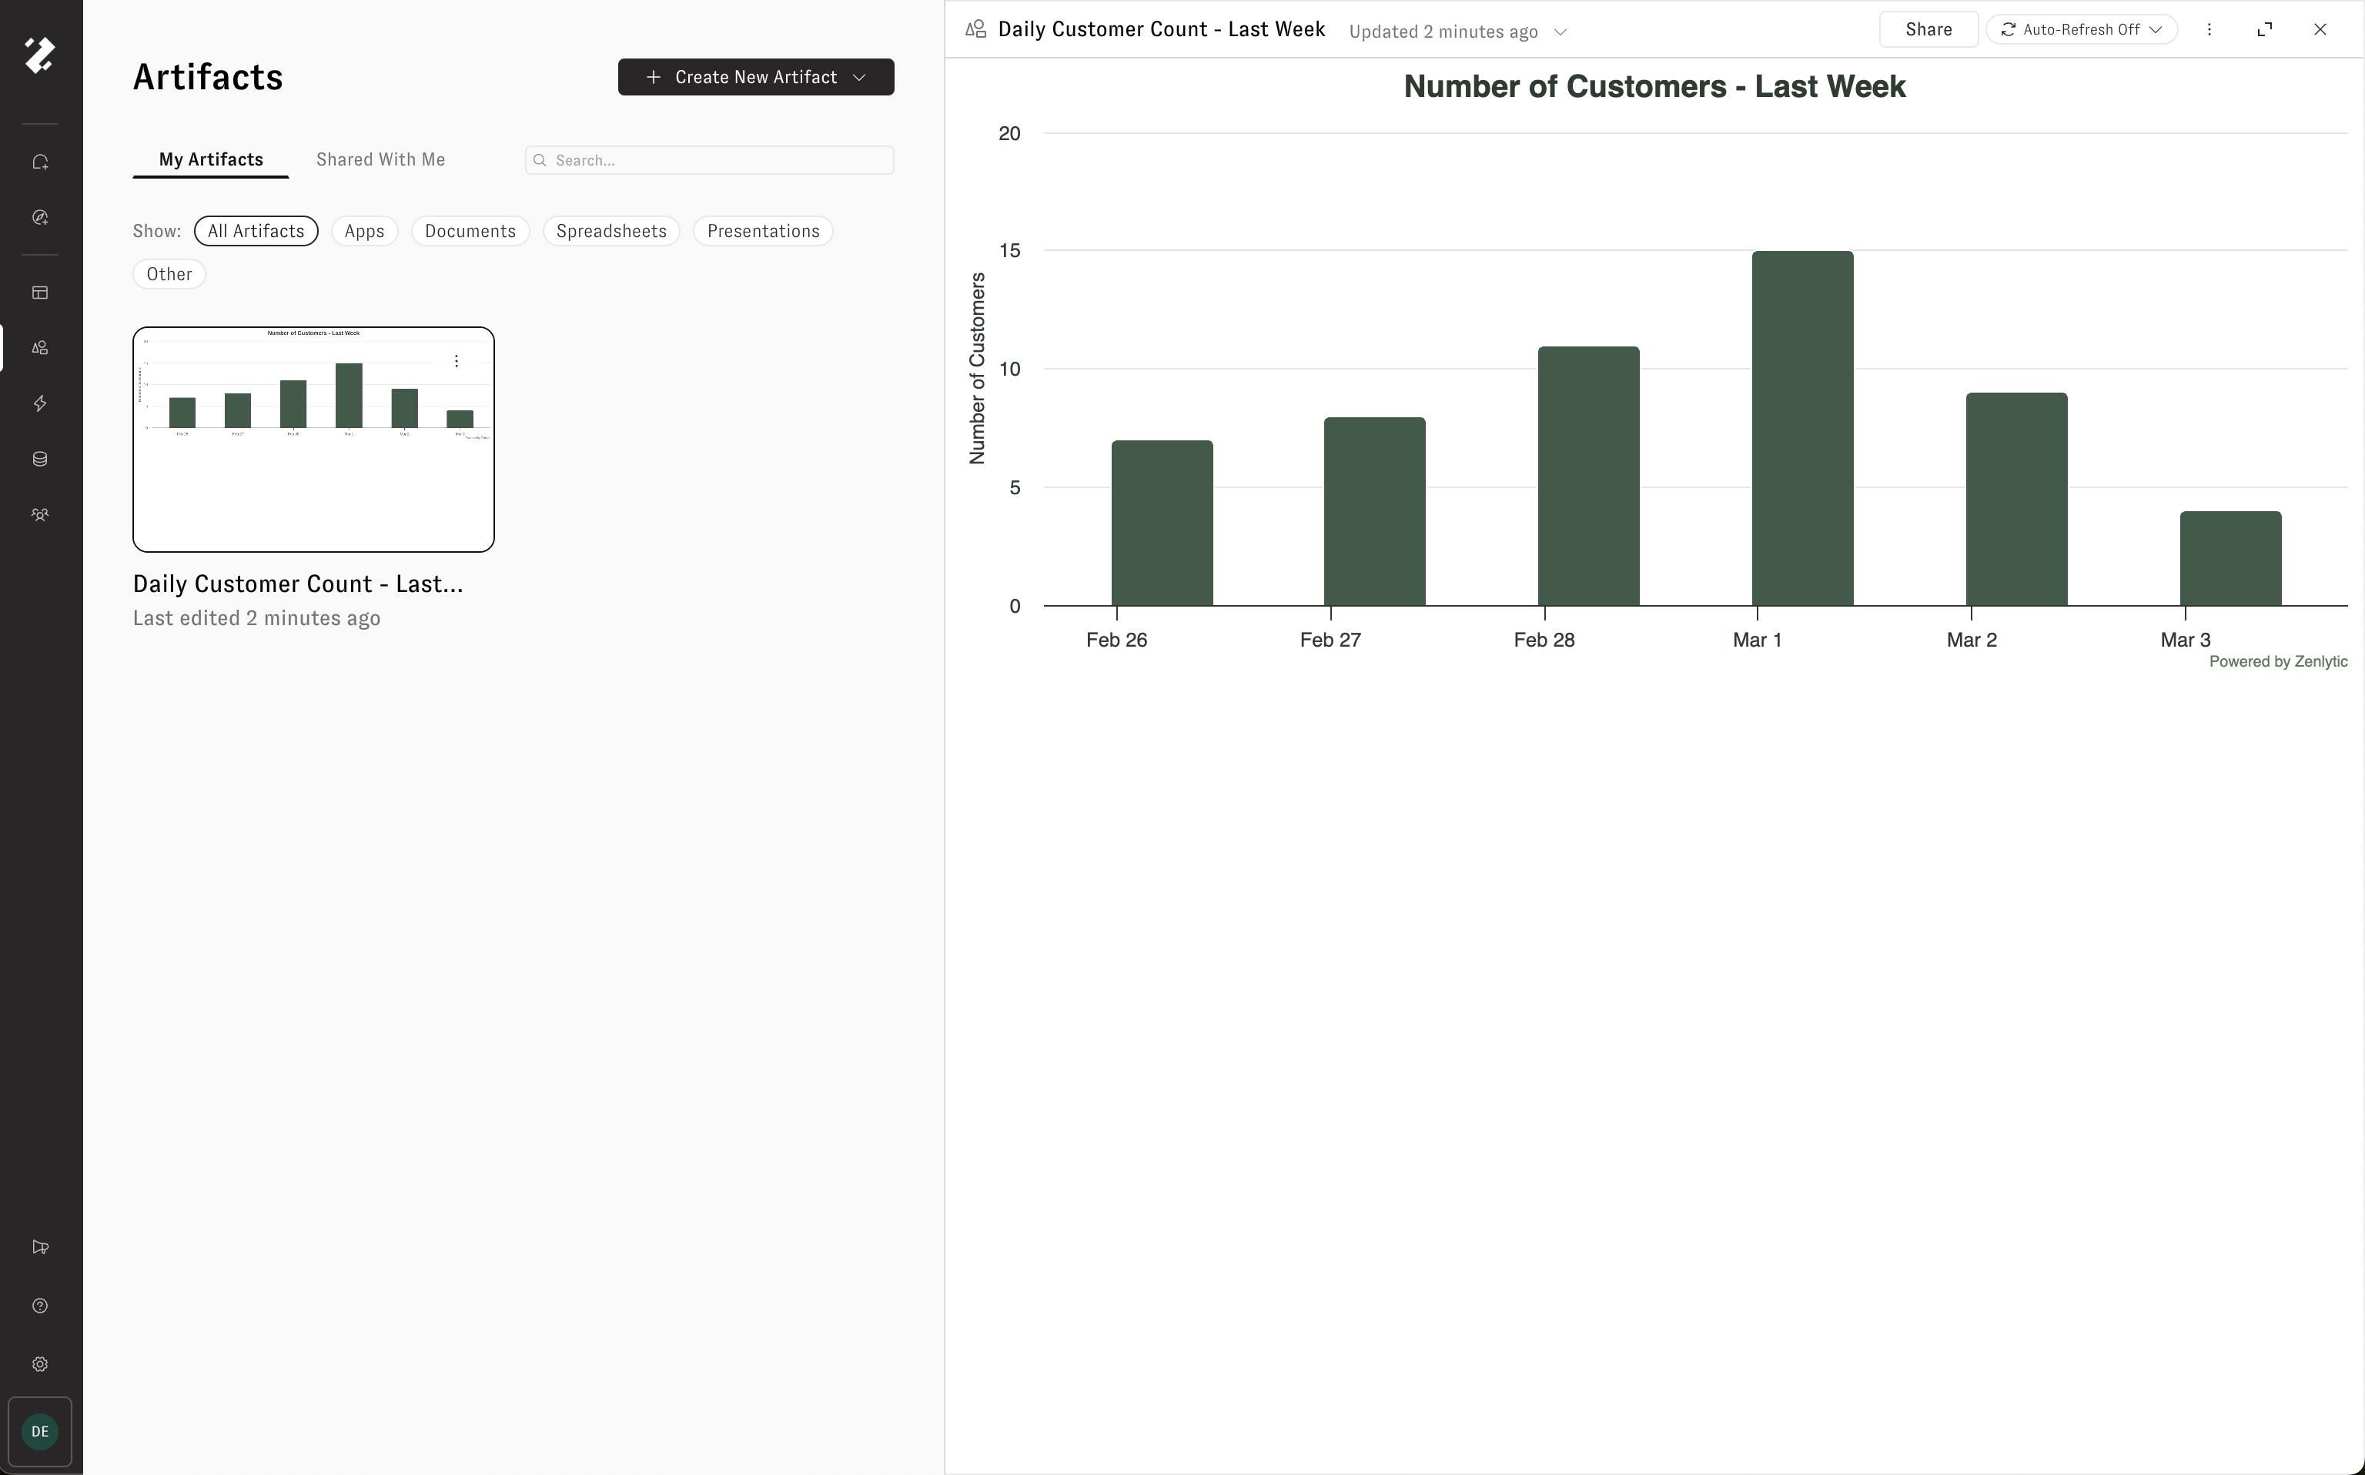Open the team members icon in sidebar
Image resolution: width=2365 pixels, height=1475 pixels.
coord(40,515)
